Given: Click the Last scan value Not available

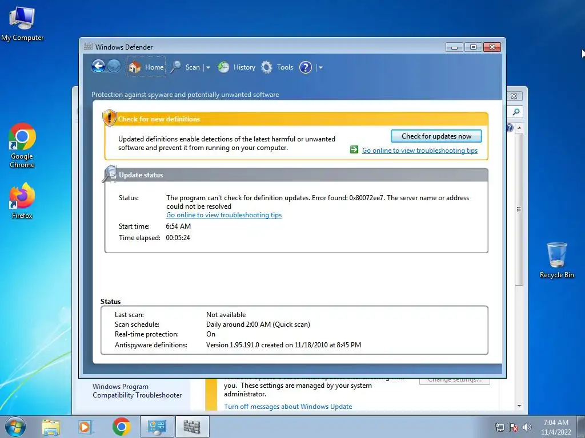Looking at the screenshot, I should (226, 315).
